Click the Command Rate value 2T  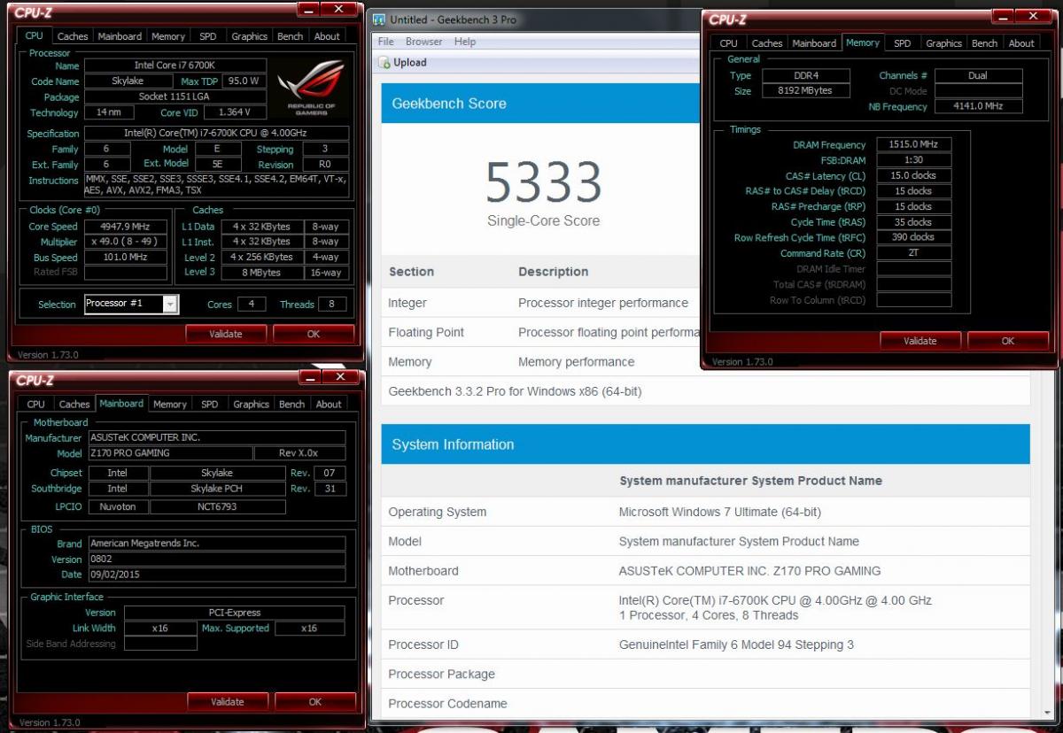tap(914, 253)
